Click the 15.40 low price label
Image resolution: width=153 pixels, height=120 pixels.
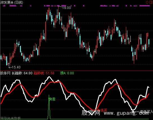click(x=16, y=67)
